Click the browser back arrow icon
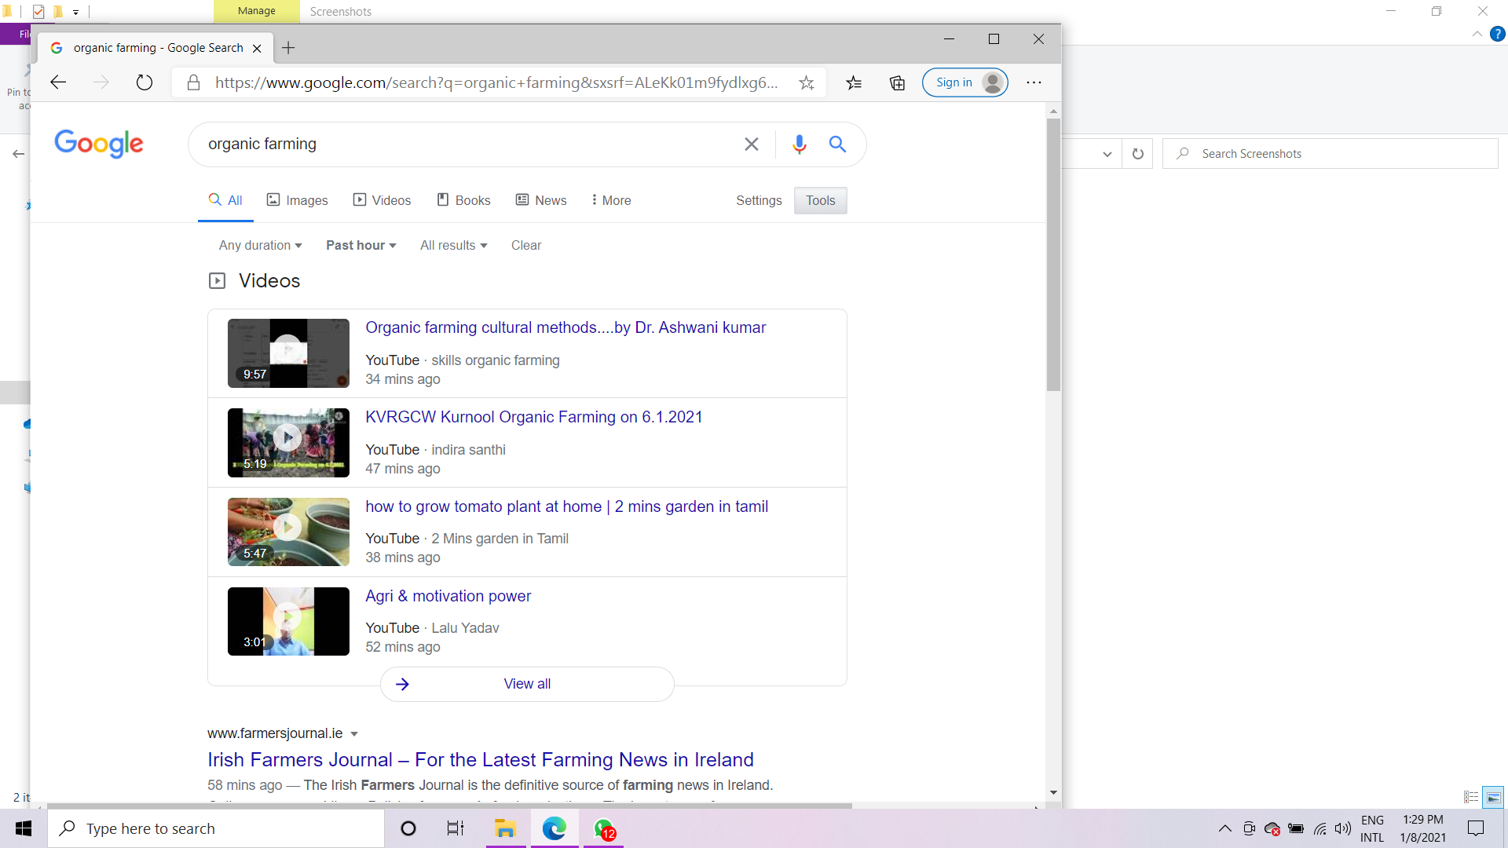 point(59,82)
